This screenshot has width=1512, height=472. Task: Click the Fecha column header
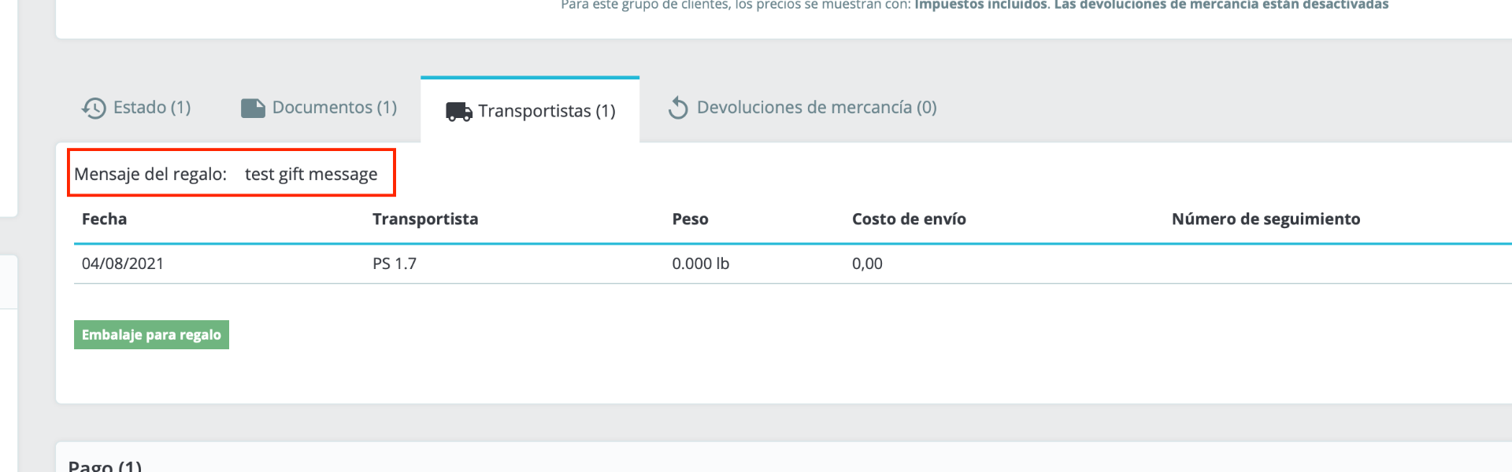(104, 219)
